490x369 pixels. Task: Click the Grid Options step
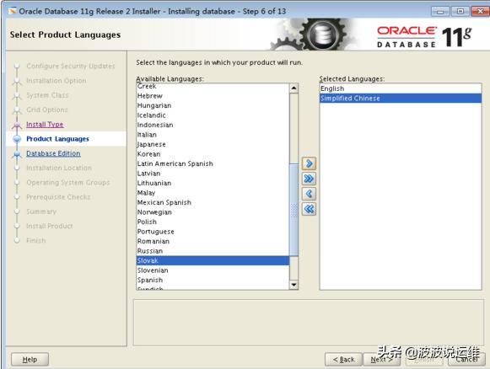click(47, 110)
